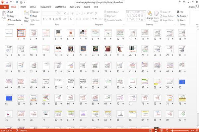The width and height of the screenshot is (199, 132).
Task: Toggle Underline formatting
Action: point(50,19)
